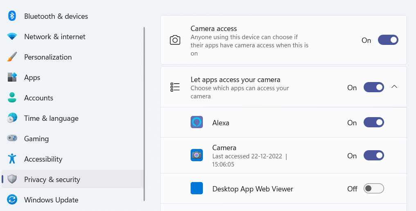
Task: Click the Time & language globe icon
Action: coord(12,118)
